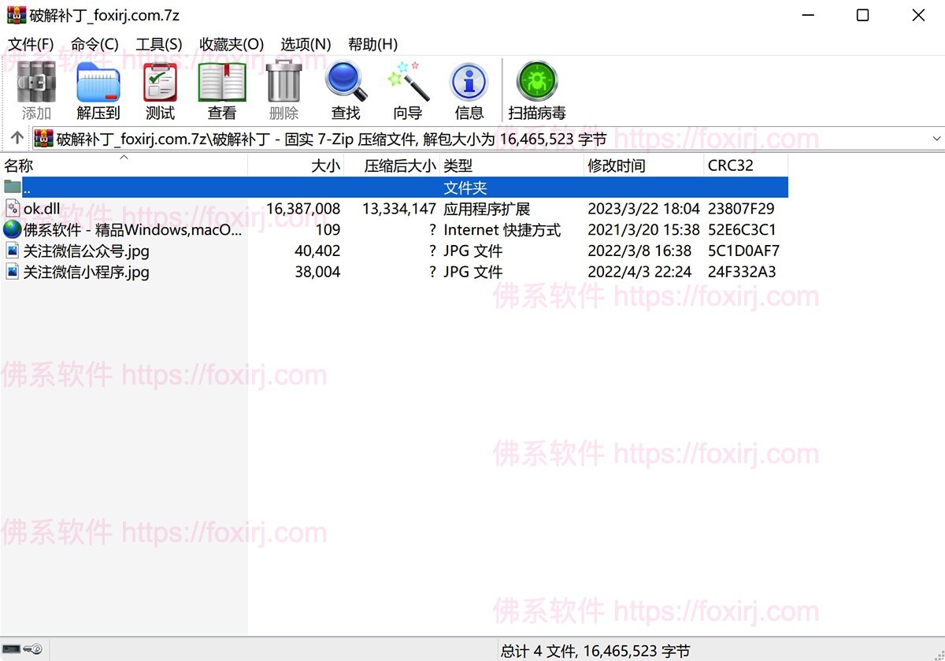Image resolution: width=945 pixels, height=661 pixels.
Task: Select the ok.dll file
Action: [42, 209]
